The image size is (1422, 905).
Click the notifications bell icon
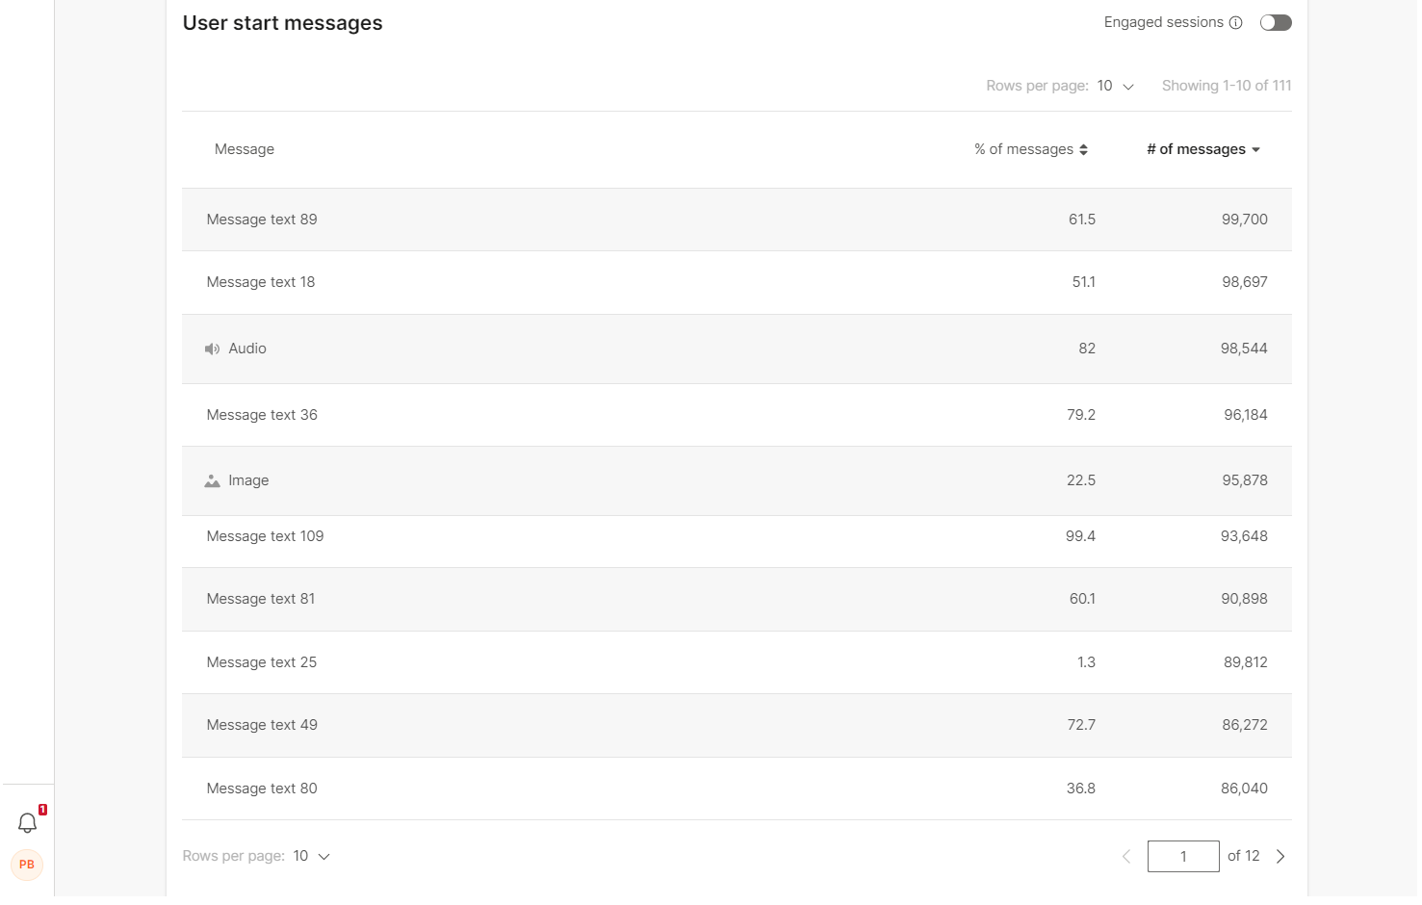(28, 823)
